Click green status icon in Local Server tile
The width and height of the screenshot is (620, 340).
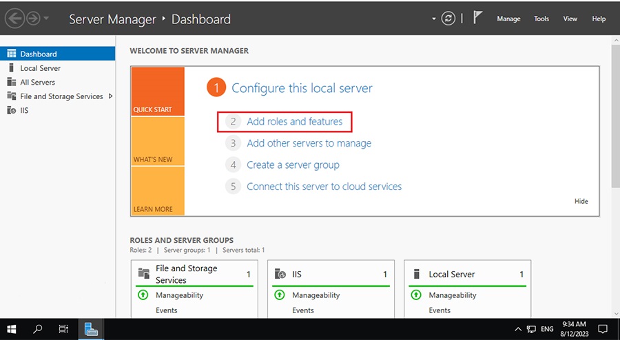coord(416,295)
